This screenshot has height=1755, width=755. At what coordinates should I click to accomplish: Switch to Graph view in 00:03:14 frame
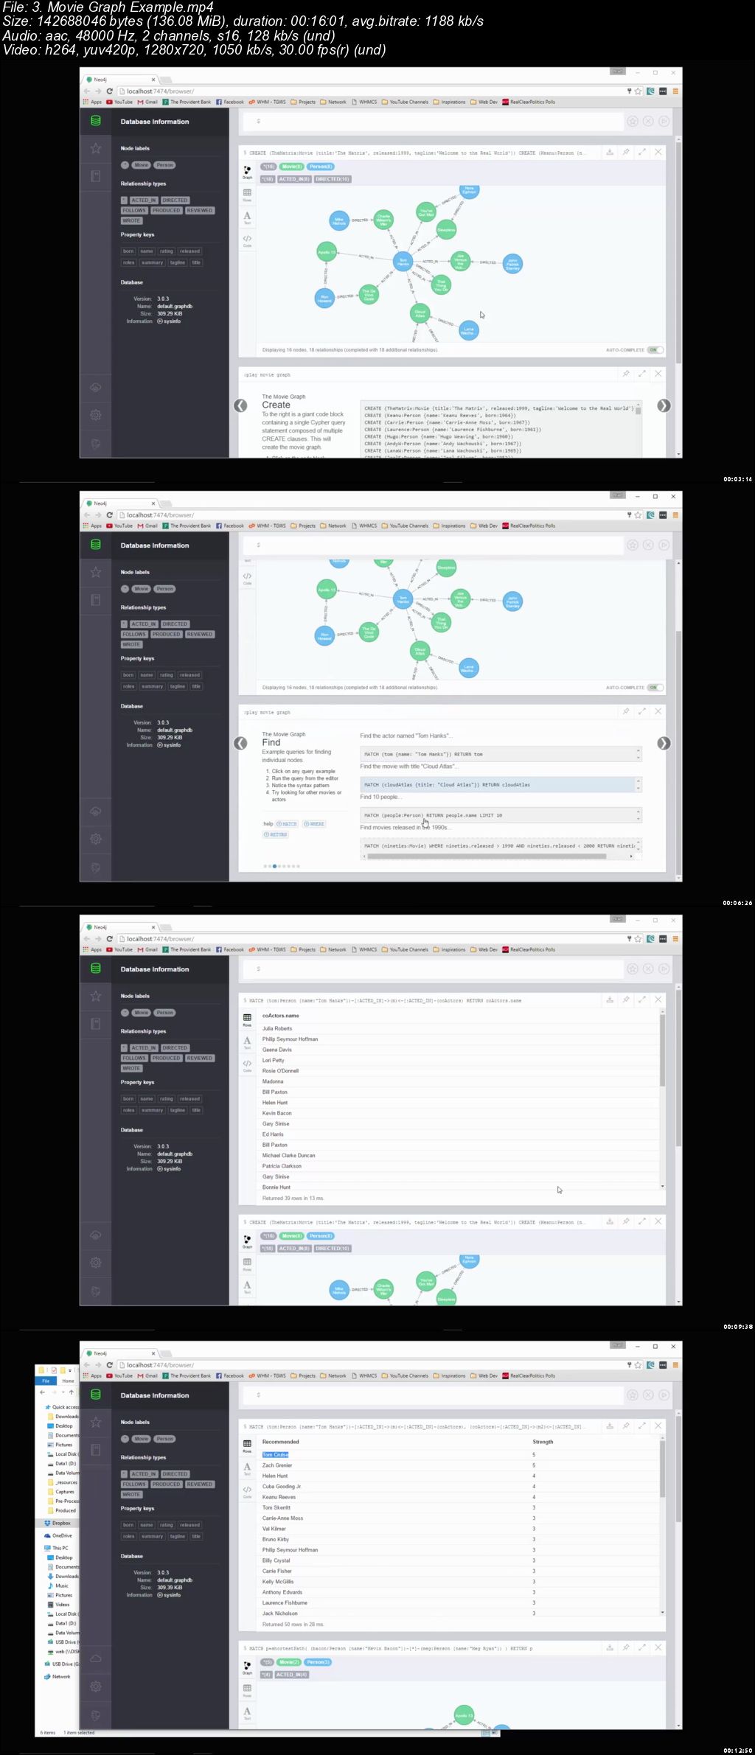247,172
